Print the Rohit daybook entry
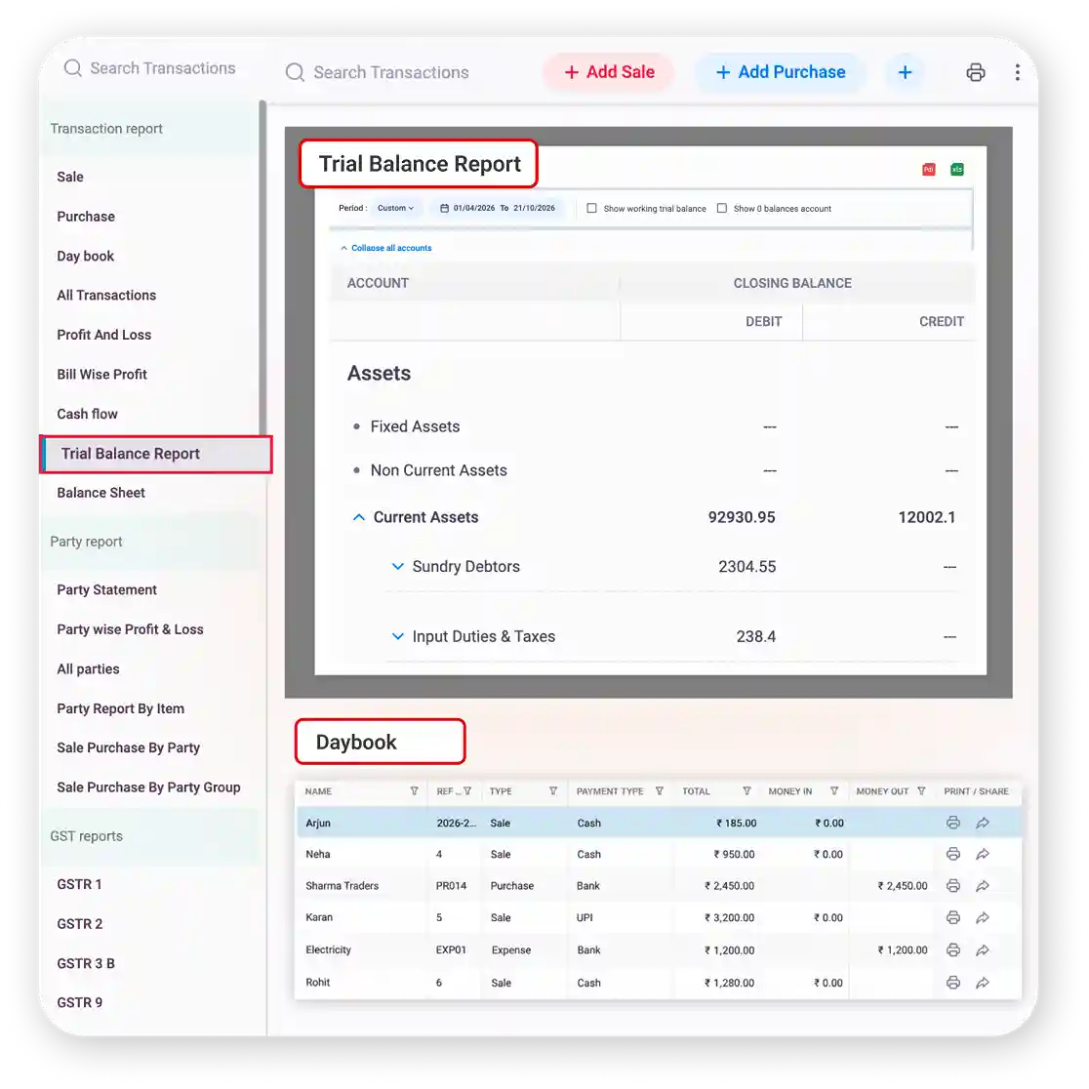Viewport: 1089px width, 1089px height. point(952,982)
